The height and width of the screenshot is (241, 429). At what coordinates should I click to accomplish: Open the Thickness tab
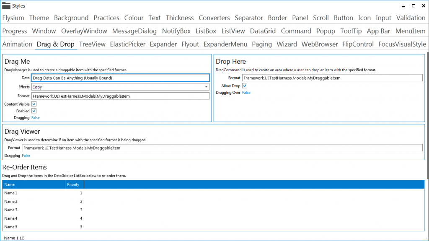(180, 18)
